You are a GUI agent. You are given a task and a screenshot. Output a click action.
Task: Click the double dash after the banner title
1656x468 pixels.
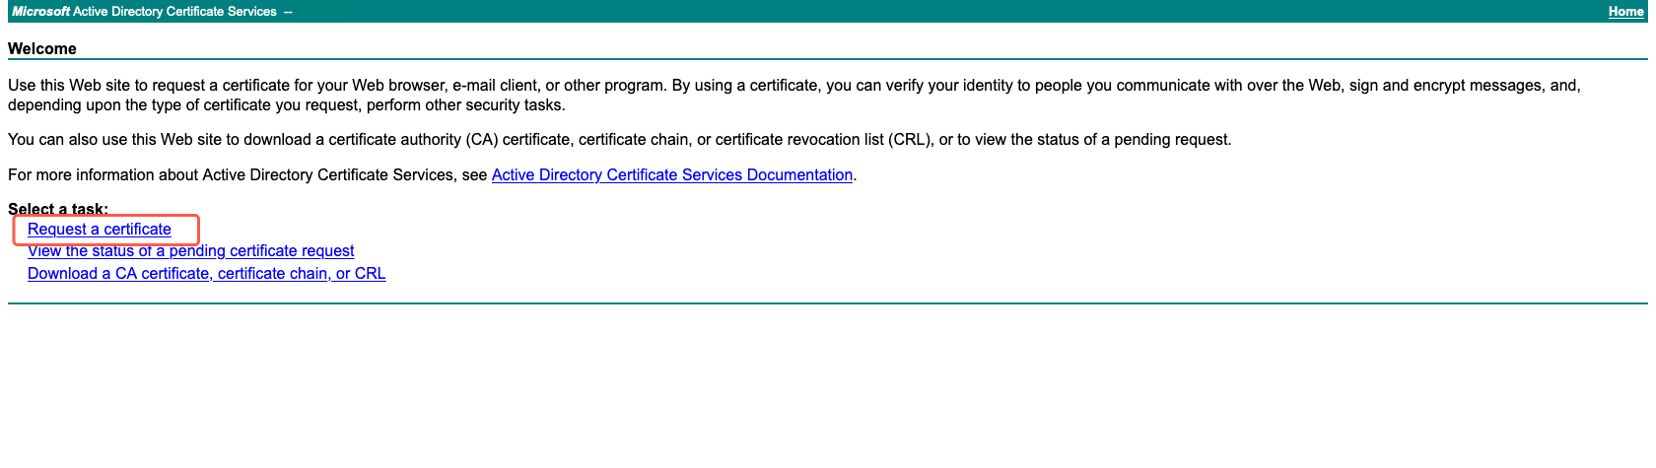point(288,12)
